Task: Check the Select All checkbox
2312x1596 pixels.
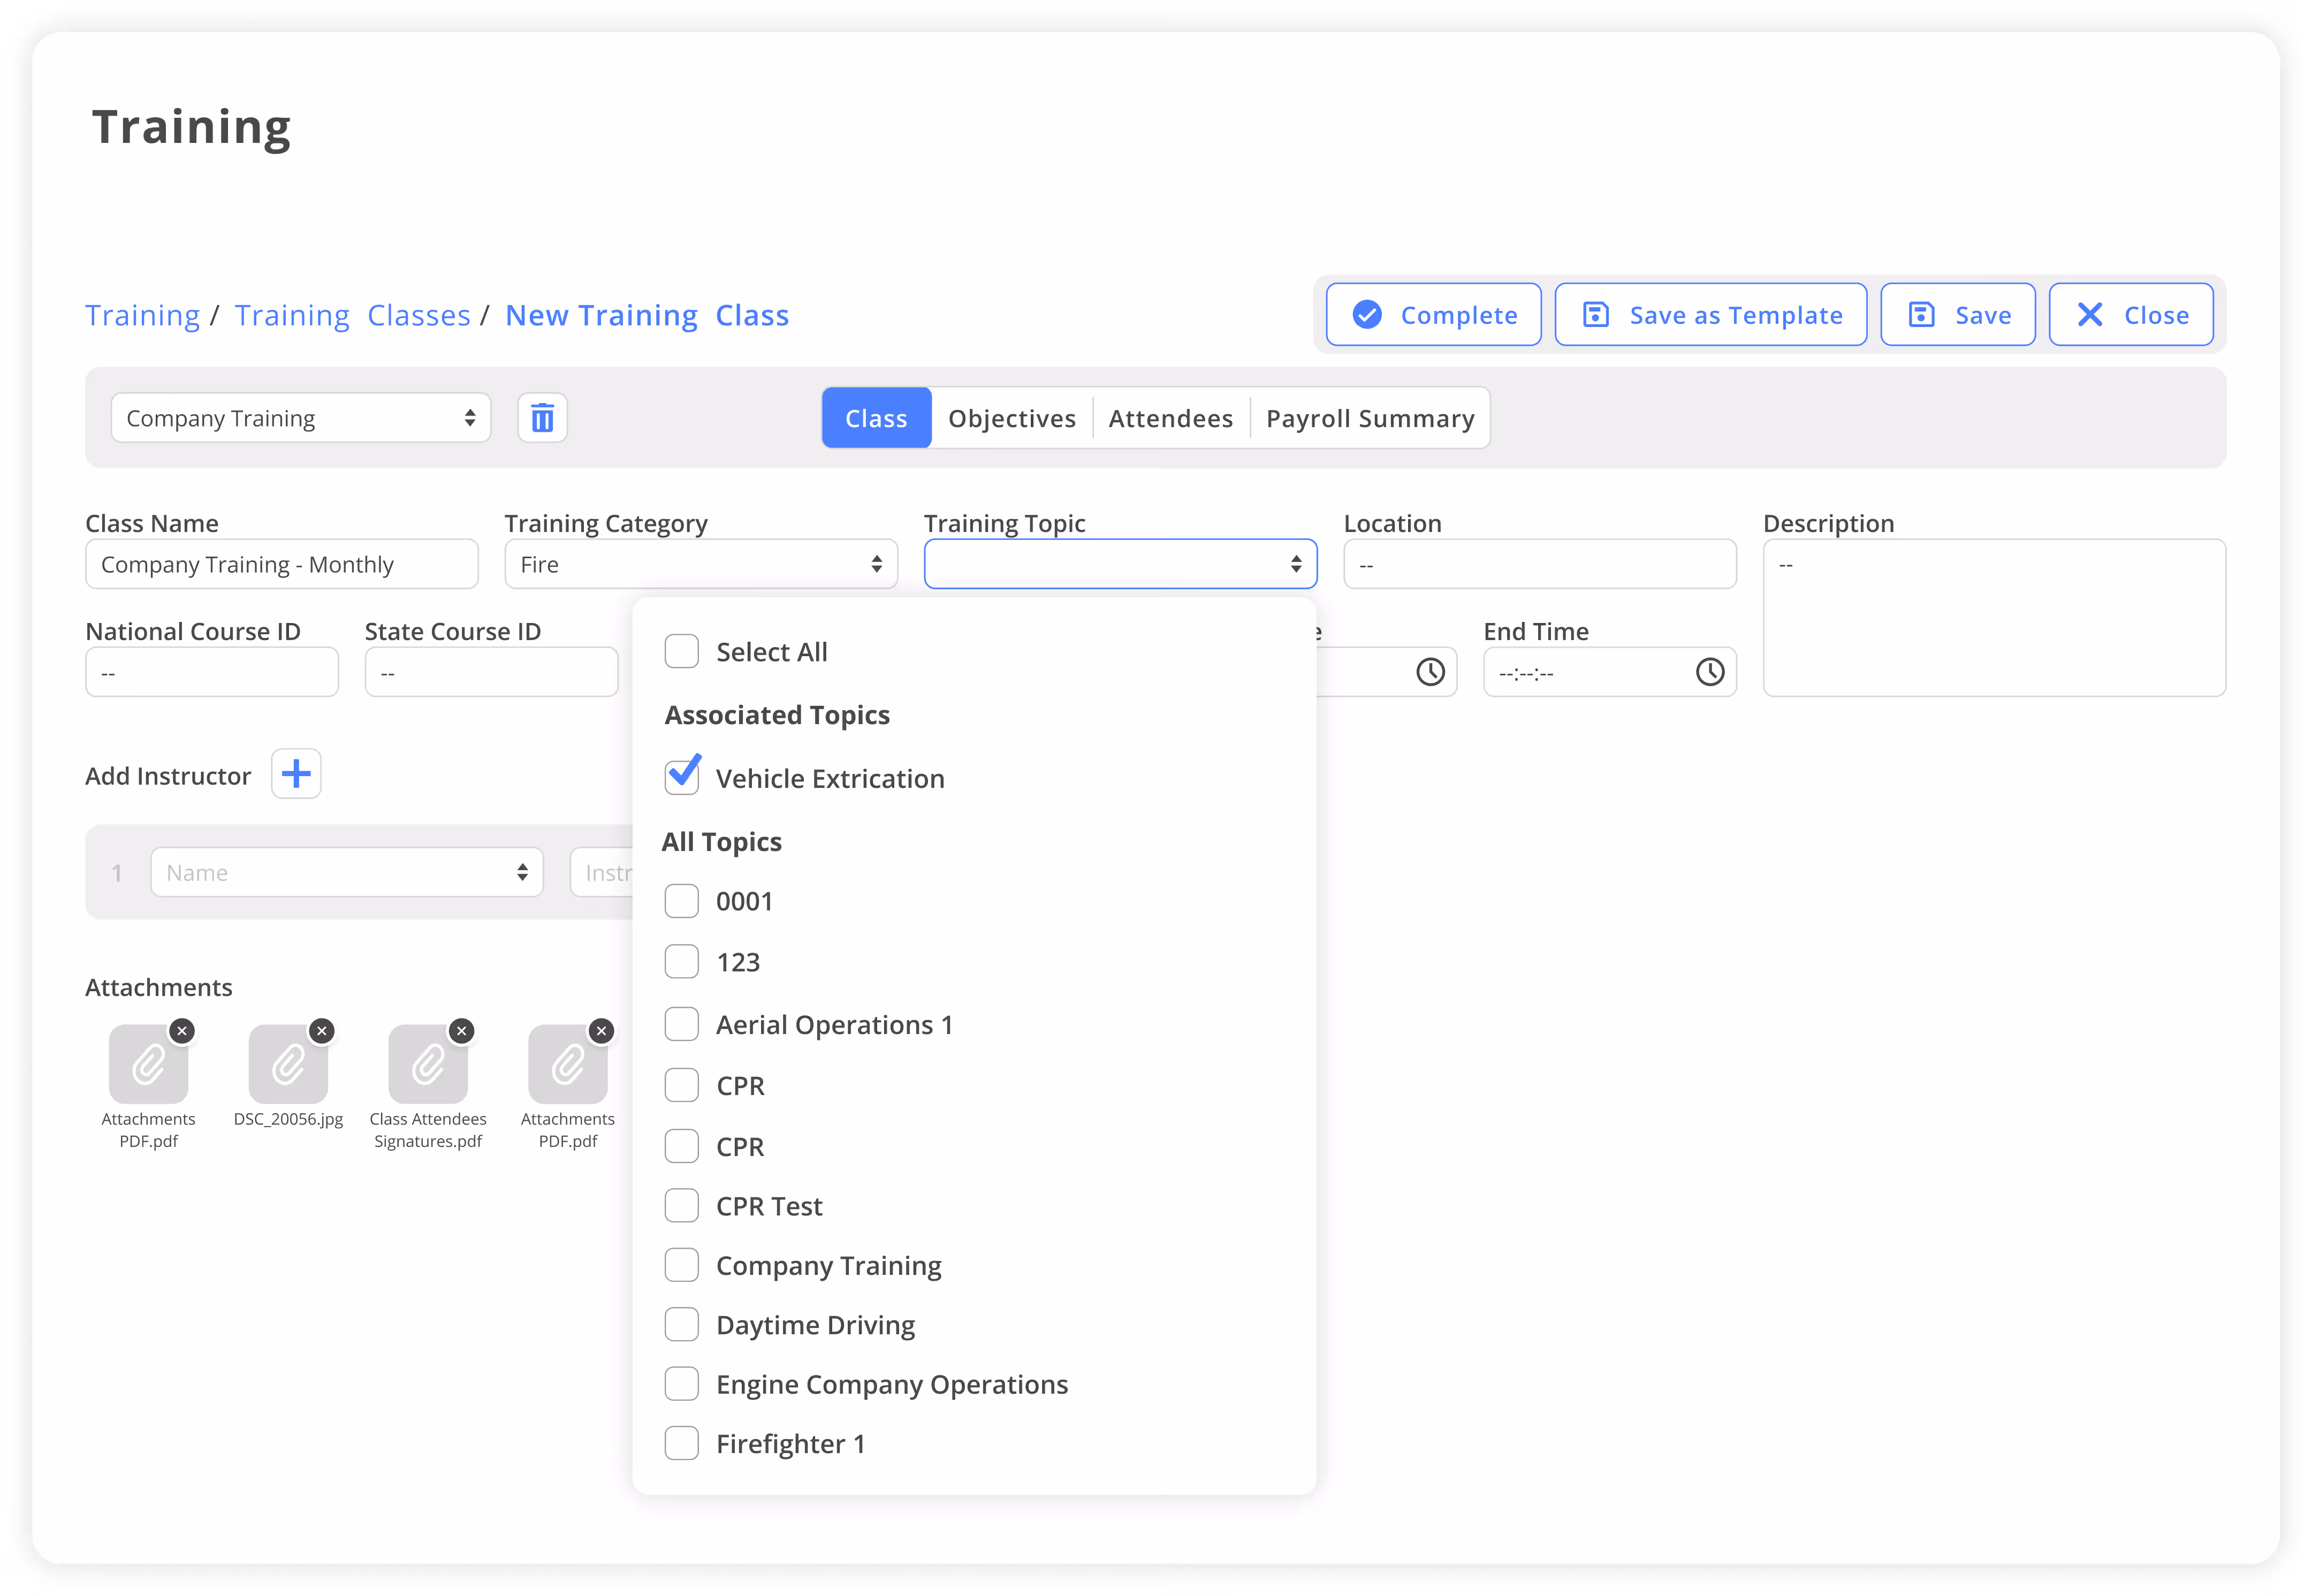Action: click(682, 651)
